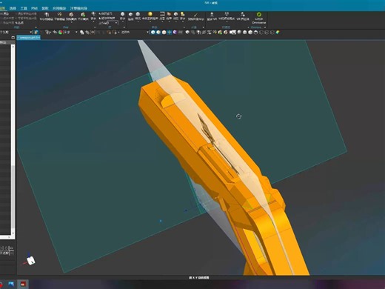Open the scope dropdown arrow before sphere icons
385x289 pixels.
pos(147,32)
